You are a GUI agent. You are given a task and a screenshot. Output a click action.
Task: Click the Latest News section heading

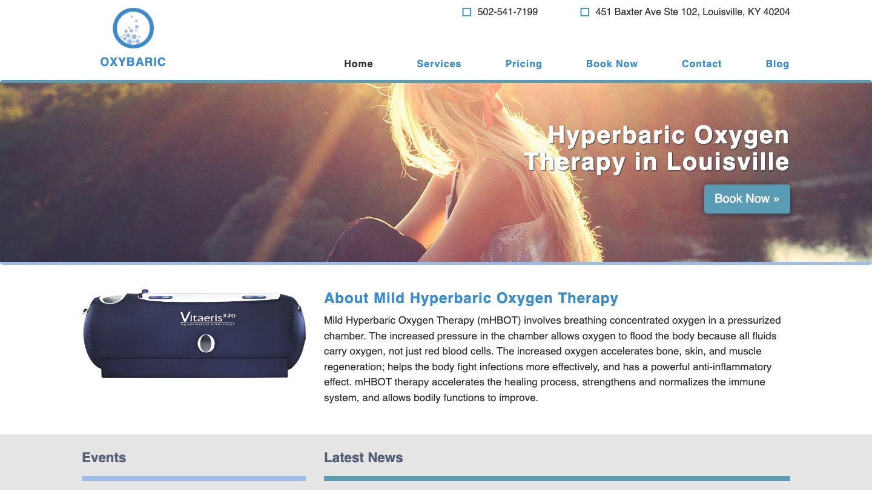(363, 457)
